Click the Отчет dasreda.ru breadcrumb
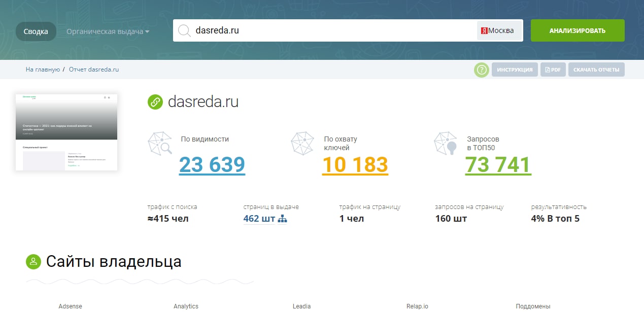The width and height of the screenshot is (644, 312). point(94,70)
